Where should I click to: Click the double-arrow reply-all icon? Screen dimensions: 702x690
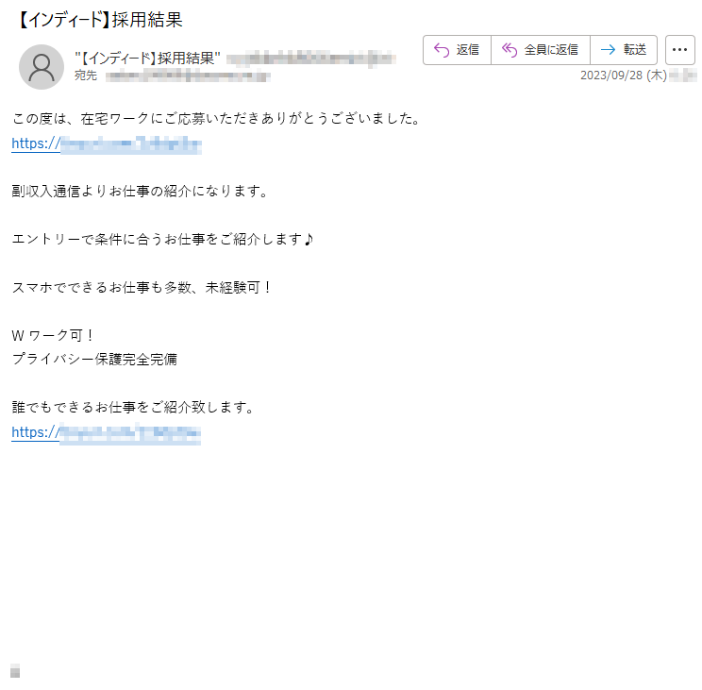pos(510,50)
